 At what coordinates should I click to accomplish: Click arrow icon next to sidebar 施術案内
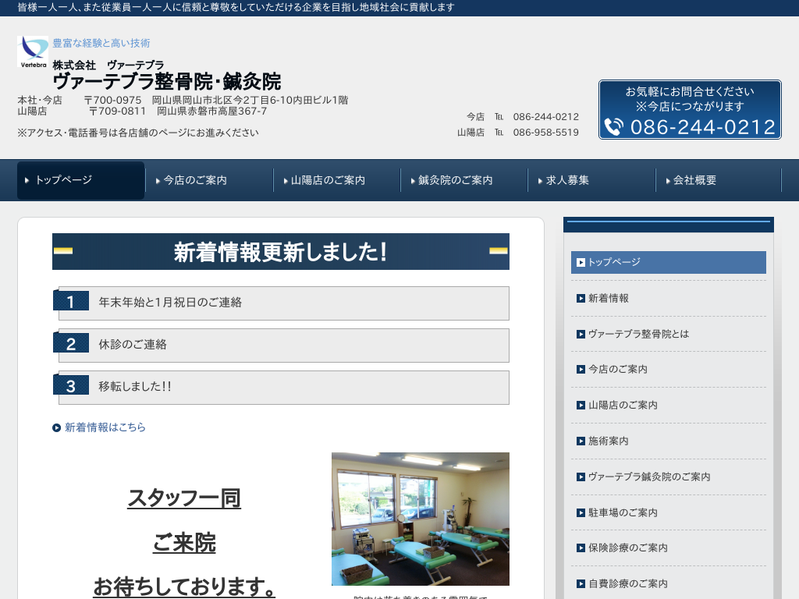581,441
